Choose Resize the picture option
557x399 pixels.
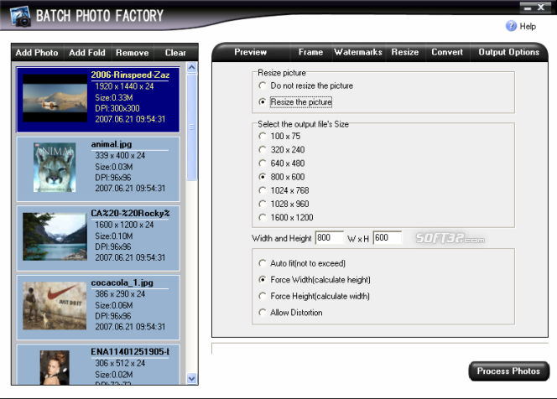click(x=295, y=102)
